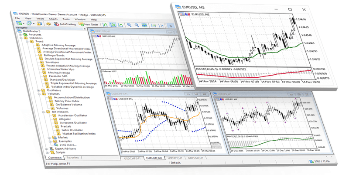Zoom in using the magnifier plus icon

129,25
